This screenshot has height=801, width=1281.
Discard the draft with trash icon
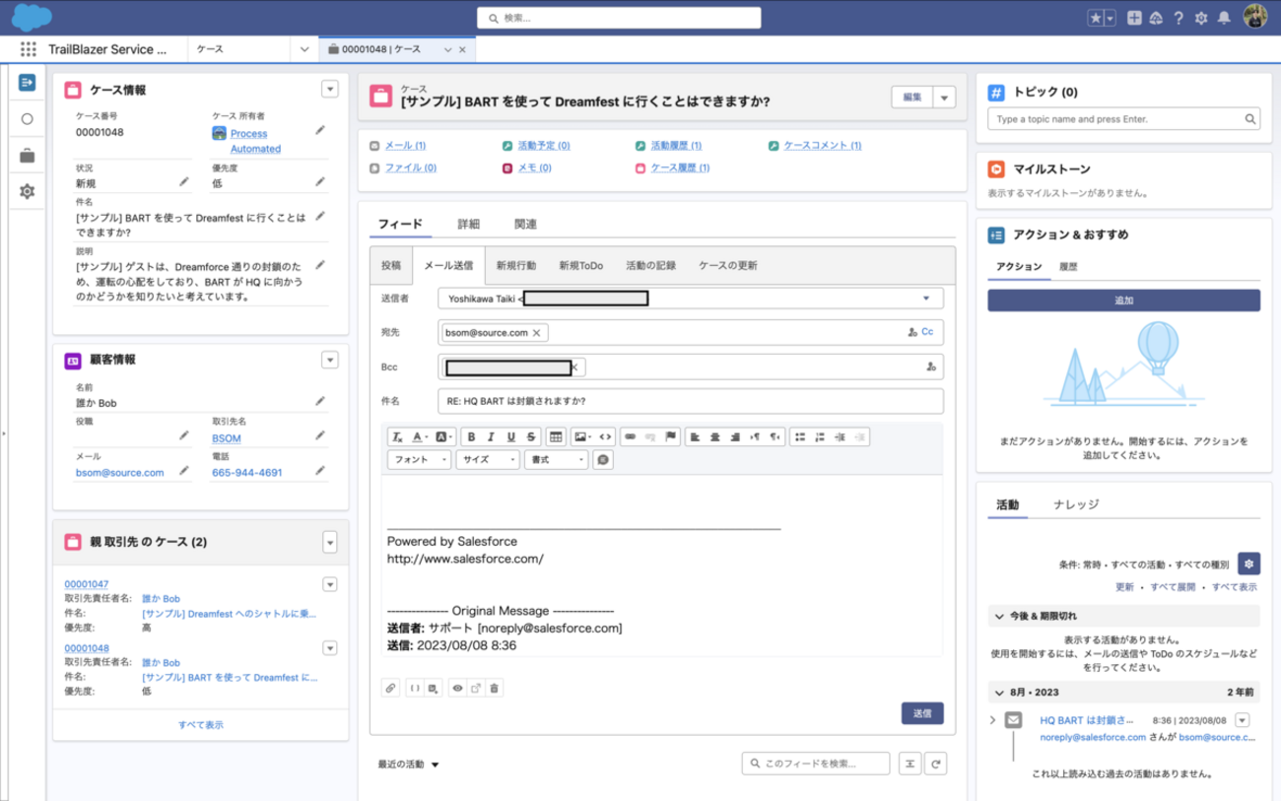495,689
